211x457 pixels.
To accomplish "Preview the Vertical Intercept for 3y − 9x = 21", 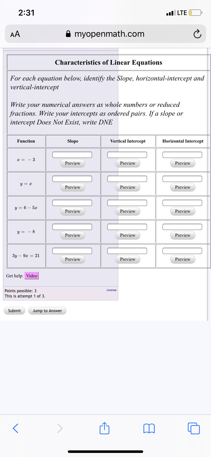I will 128,259.
